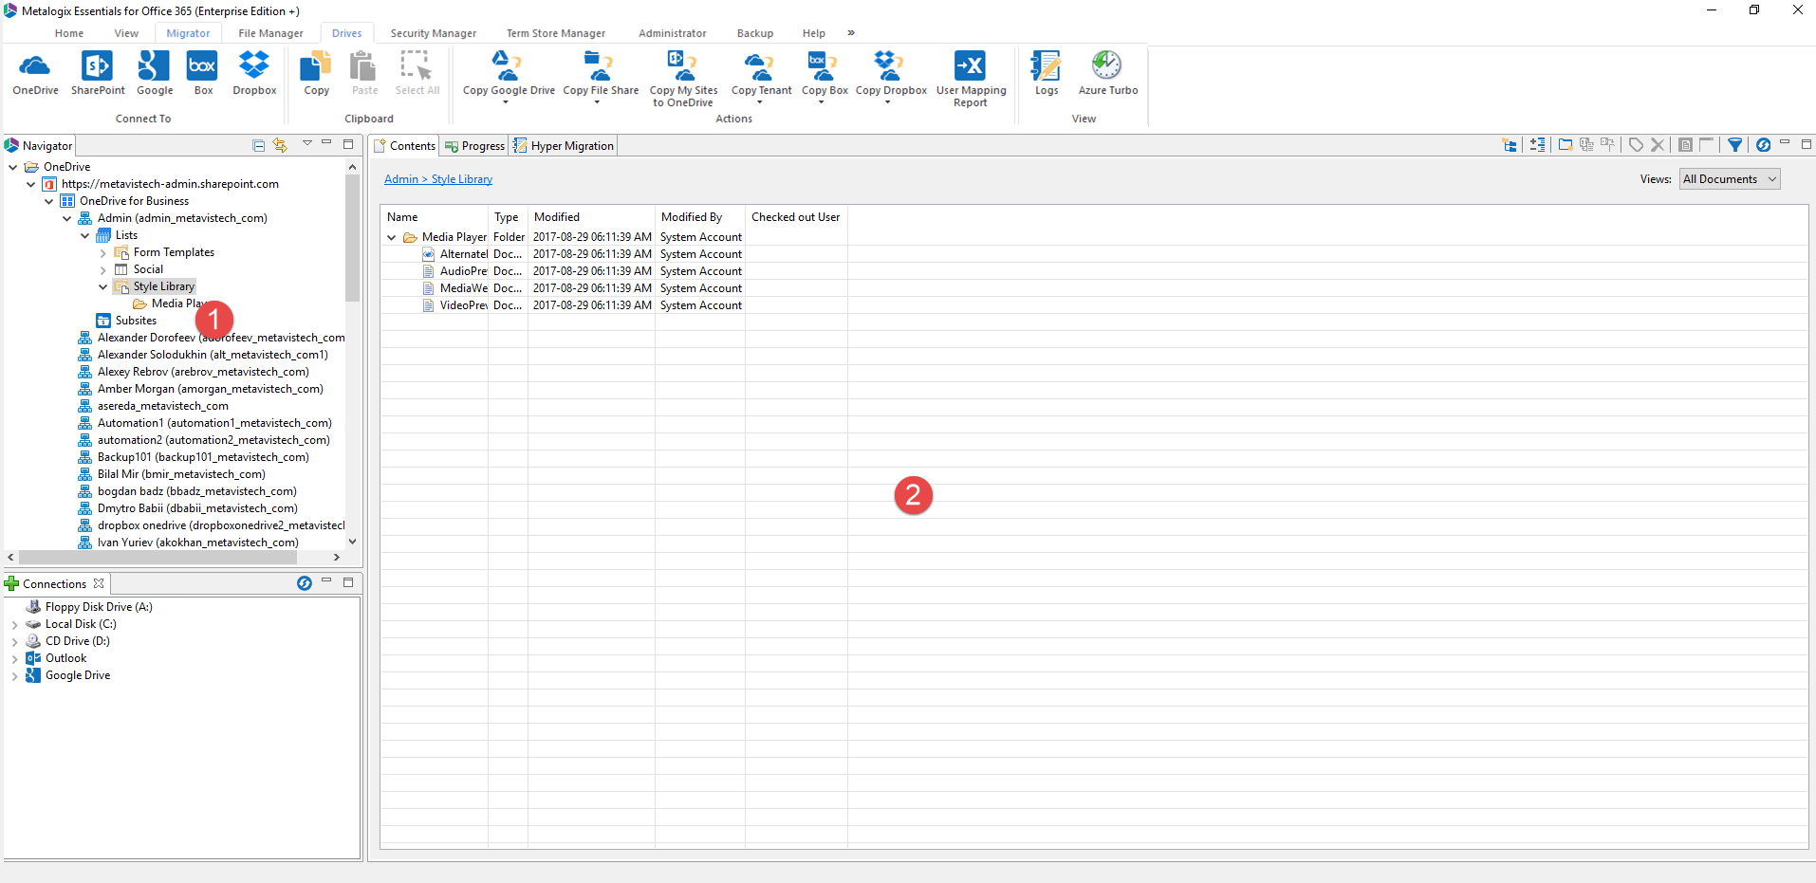Toggle the filter in the Contents toolbar
This screenshot has height=883, width=1816.
(1735, 144)
